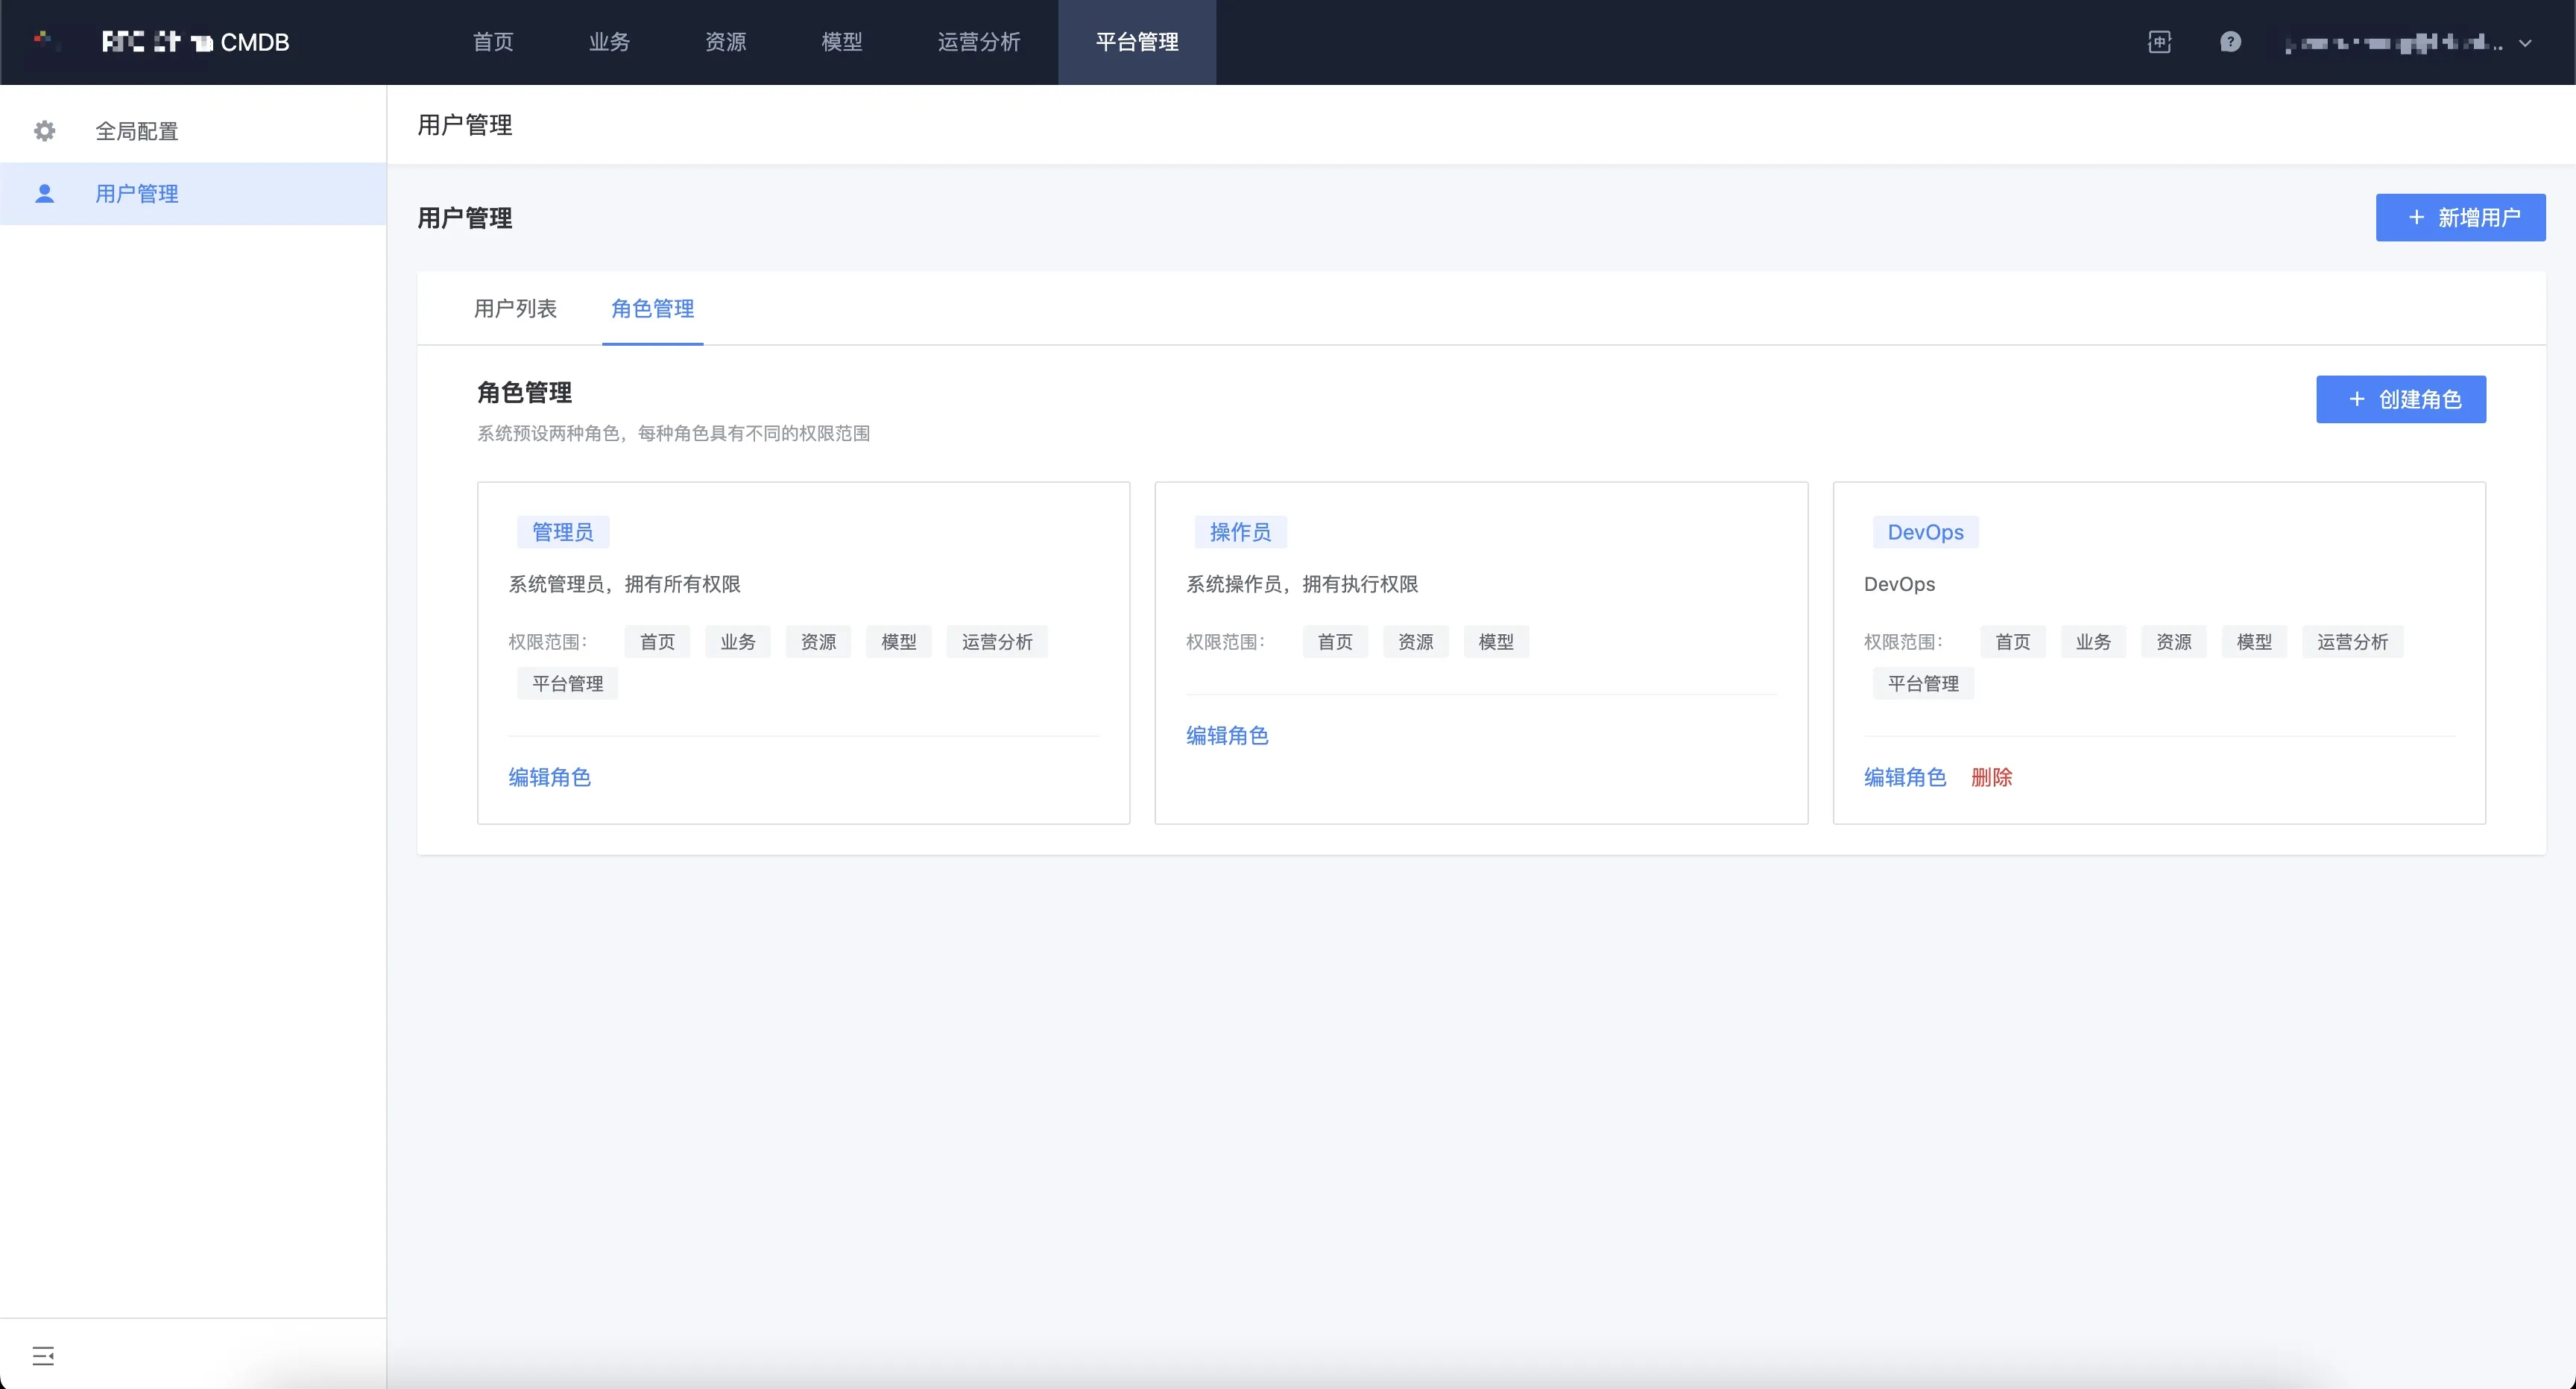Open the 平台管理 top menu
Screen dimensions: 2576x1389
(x=1137, y=42)
